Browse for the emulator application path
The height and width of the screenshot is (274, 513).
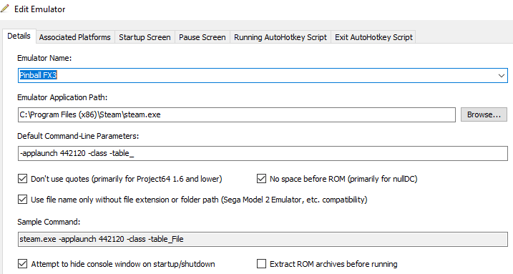(484, 114)
